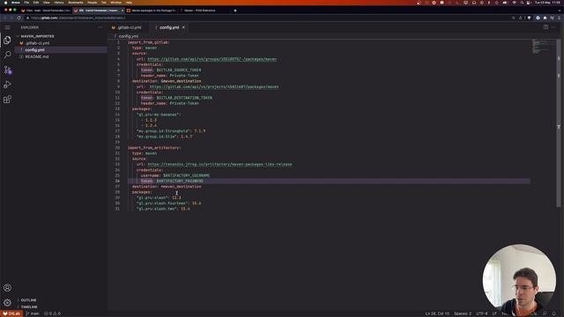This screenshot has width=564, height=317.
Task: Click the import_from_gitlab key on line 1
Action: click(149, 42)
